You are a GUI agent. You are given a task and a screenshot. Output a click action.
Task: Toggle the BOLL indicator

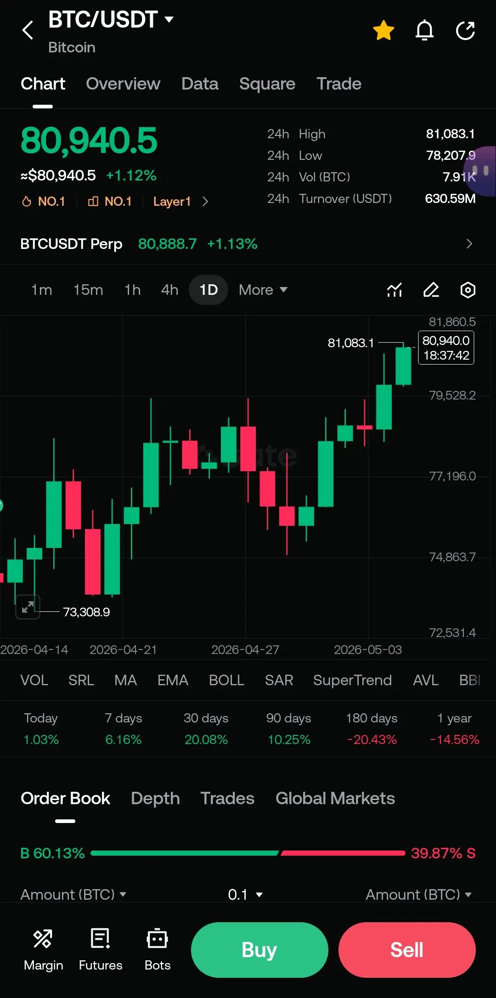click(226, 680)
